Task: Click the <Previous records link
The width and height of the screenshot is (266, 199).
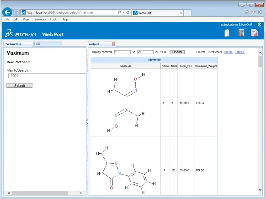Action: [215, 52]
